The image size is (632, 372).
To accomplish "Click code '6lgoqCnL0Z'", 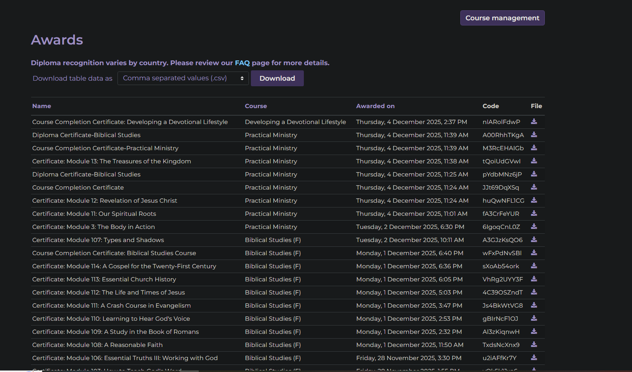I will (501, 227).
